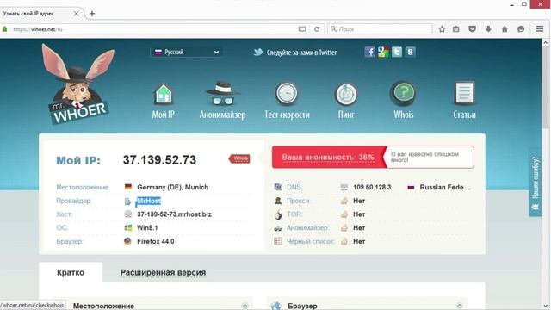Image resolution: width=551 pixels, height=310 pixels.
Task: Click in the whoer.net address bar
Action: coord(152,29)
